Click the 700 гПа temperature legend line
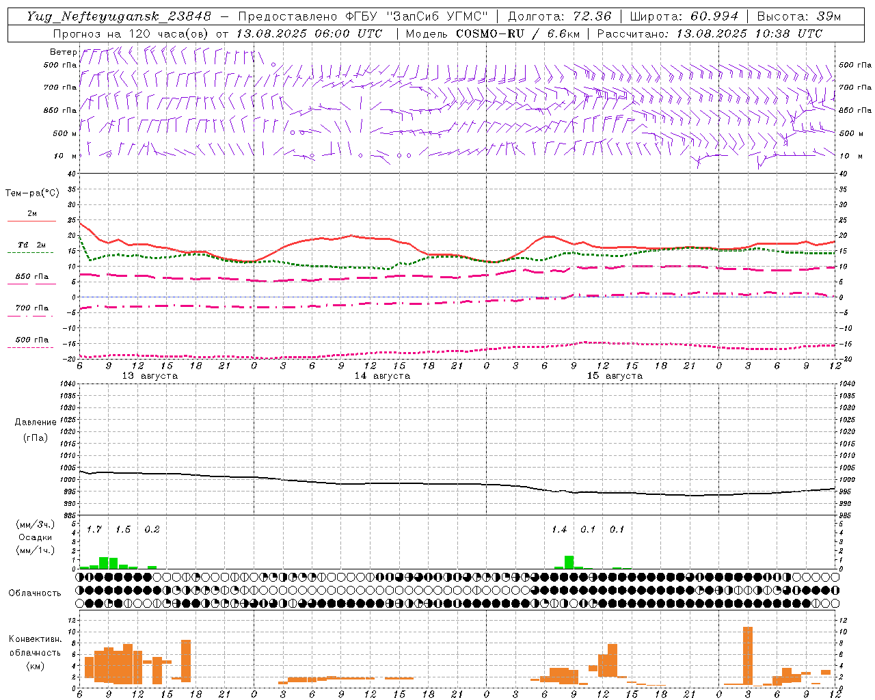This screenshot has height=700, width=875. (x=32, y=310)
